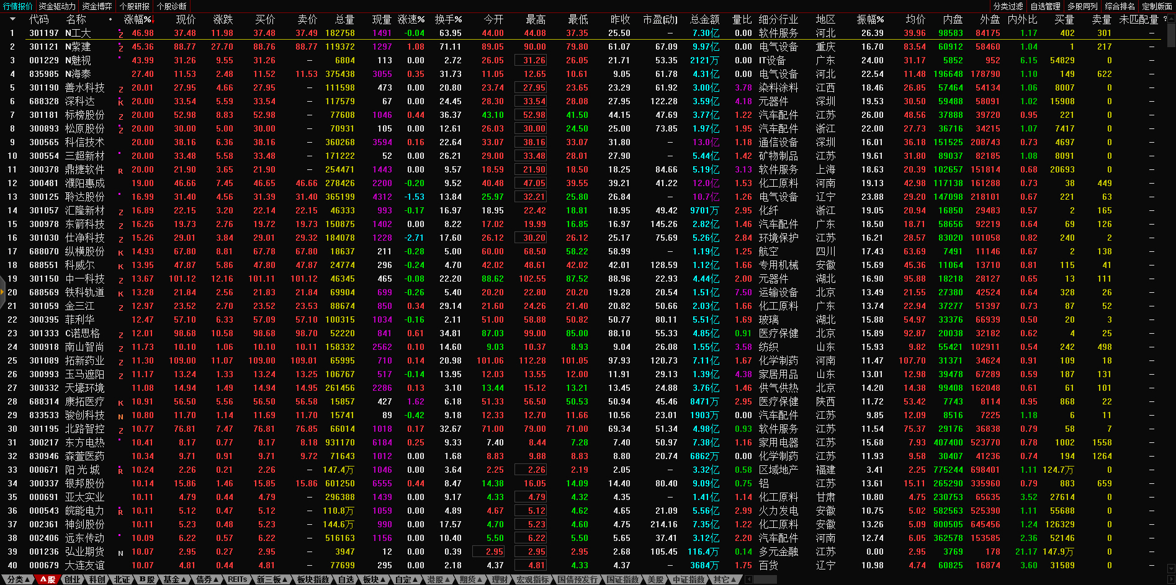
Task: Expand the 分类 bottom tab menu
Action: (x=18, y=579)
